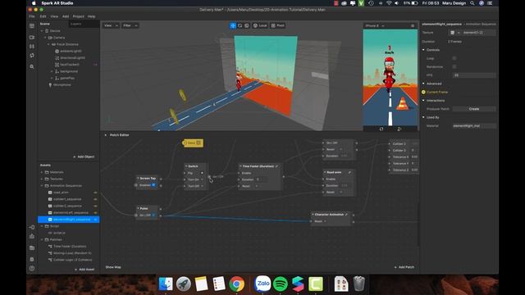Click the yellow Current Frame patch arrow icon

(x=423, y=92)
